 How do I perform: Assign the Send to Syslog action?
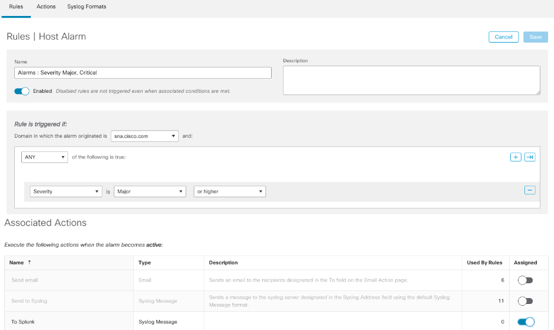(525, 301)
